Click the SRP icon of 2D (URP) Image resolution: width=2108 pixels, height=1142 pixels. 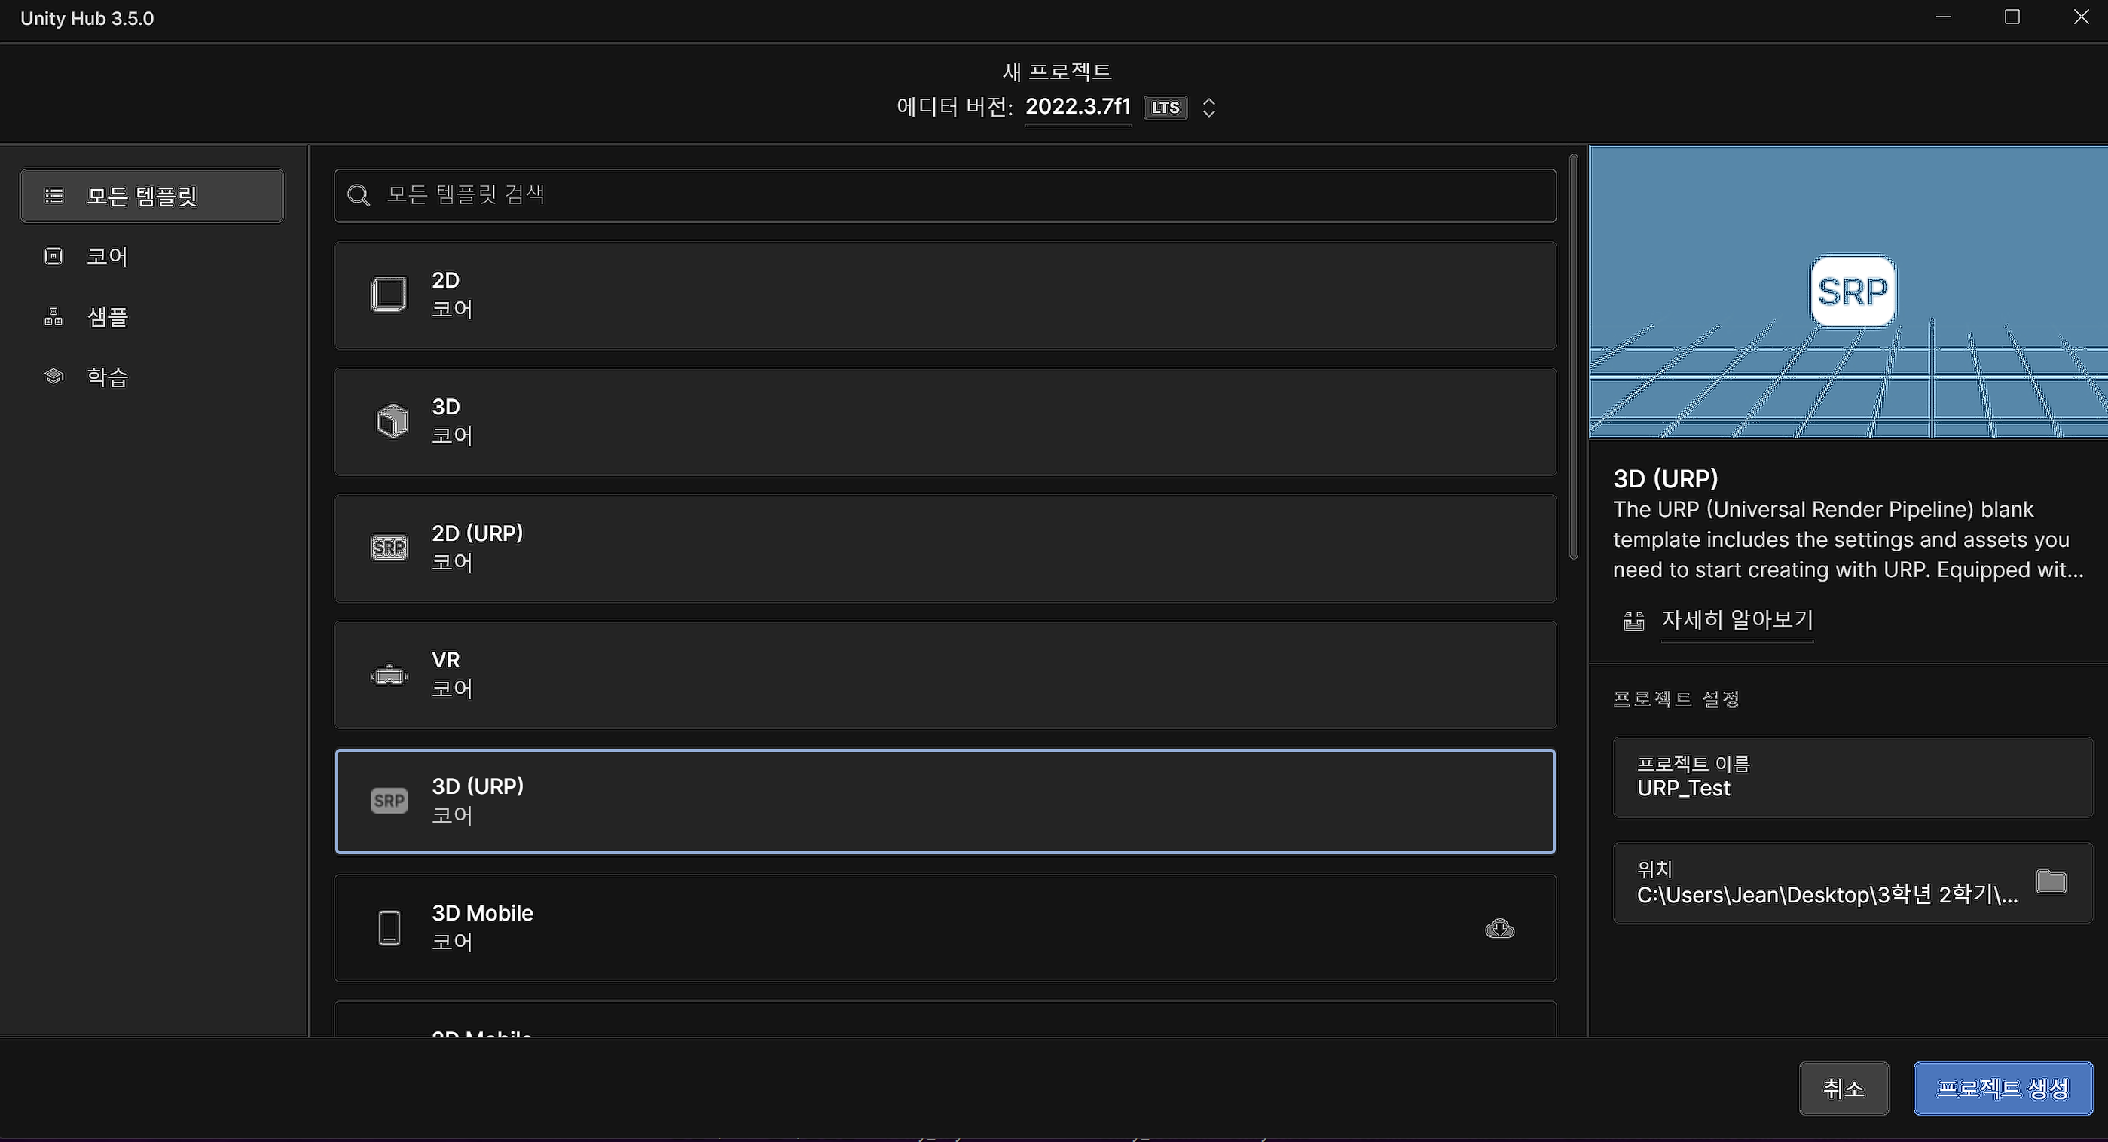tap(390, 548)
